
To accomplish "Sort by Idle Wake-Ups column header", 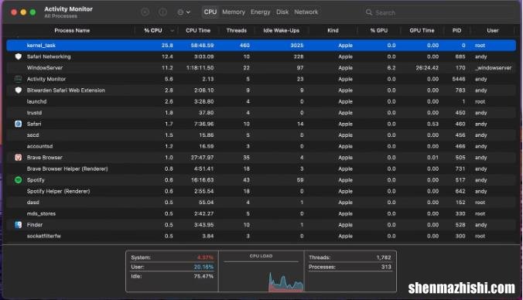I will tap(281, 30).
